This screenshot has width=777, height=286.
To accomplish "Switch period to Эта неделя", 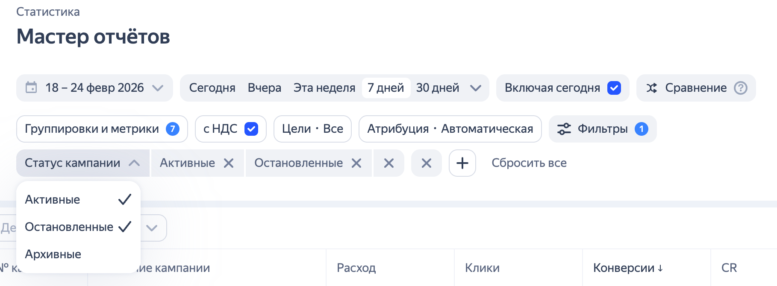I will pyautogui.click(x=324, y=88).
